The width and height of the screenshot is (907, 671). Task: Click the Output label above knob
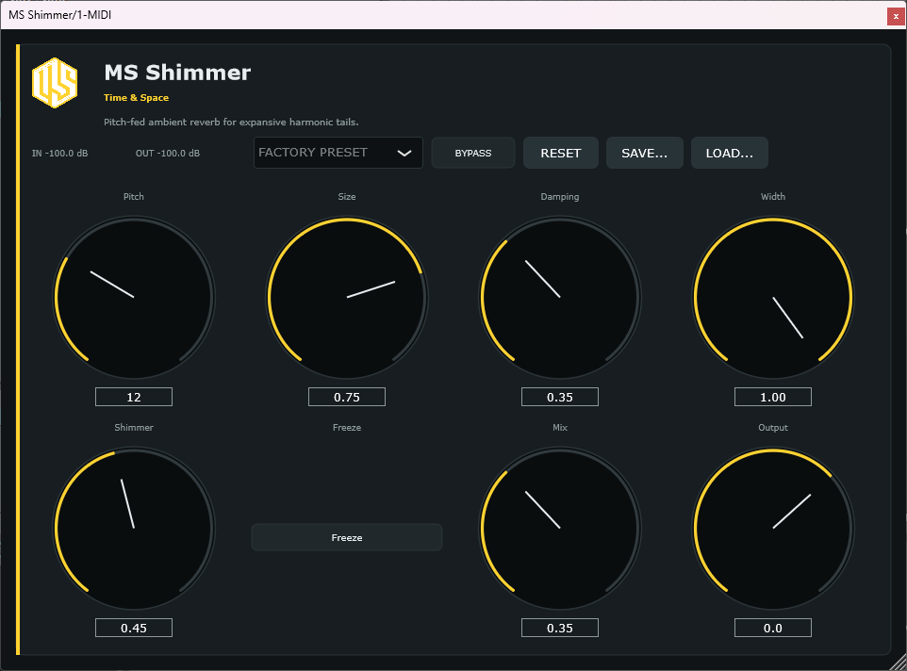point(773,428)
